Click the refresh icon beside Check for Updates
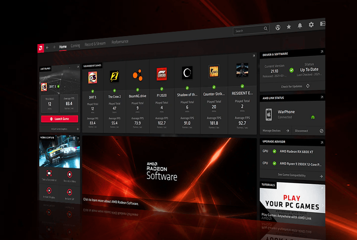 click(308, 86)
